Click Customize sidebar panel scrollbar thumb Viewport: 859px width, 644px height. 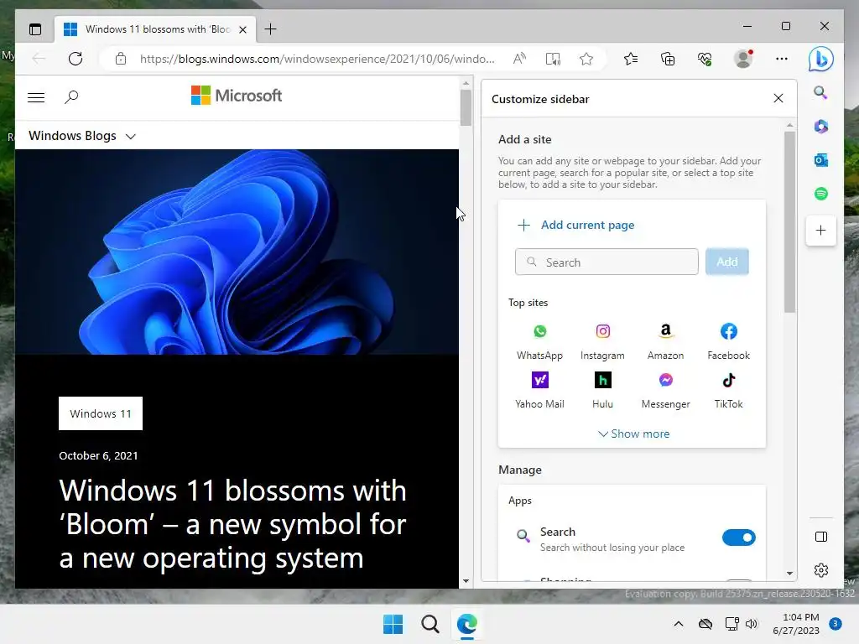[x=789, y=221]
